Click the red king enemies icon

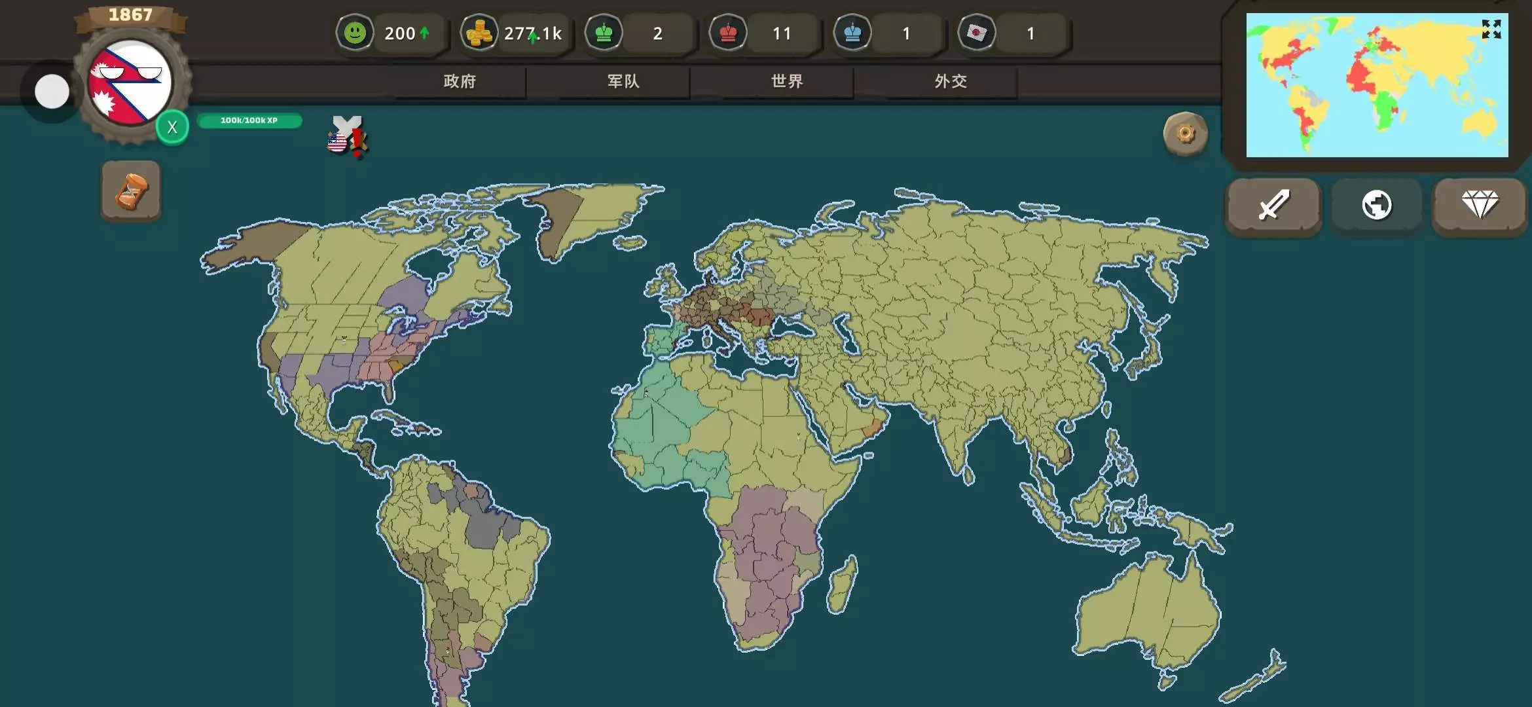727,33
